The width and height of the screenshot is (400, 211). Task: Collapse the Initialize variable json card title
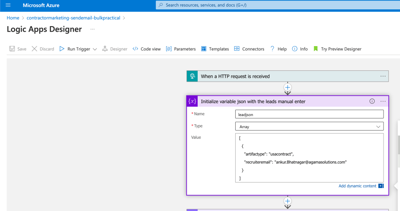[253, 102]
